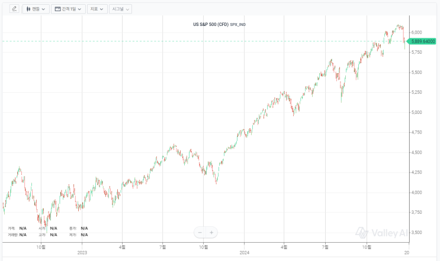Click the 4,250 price axis label
This screenshot has height=261, width=440.
click(417, 172)
